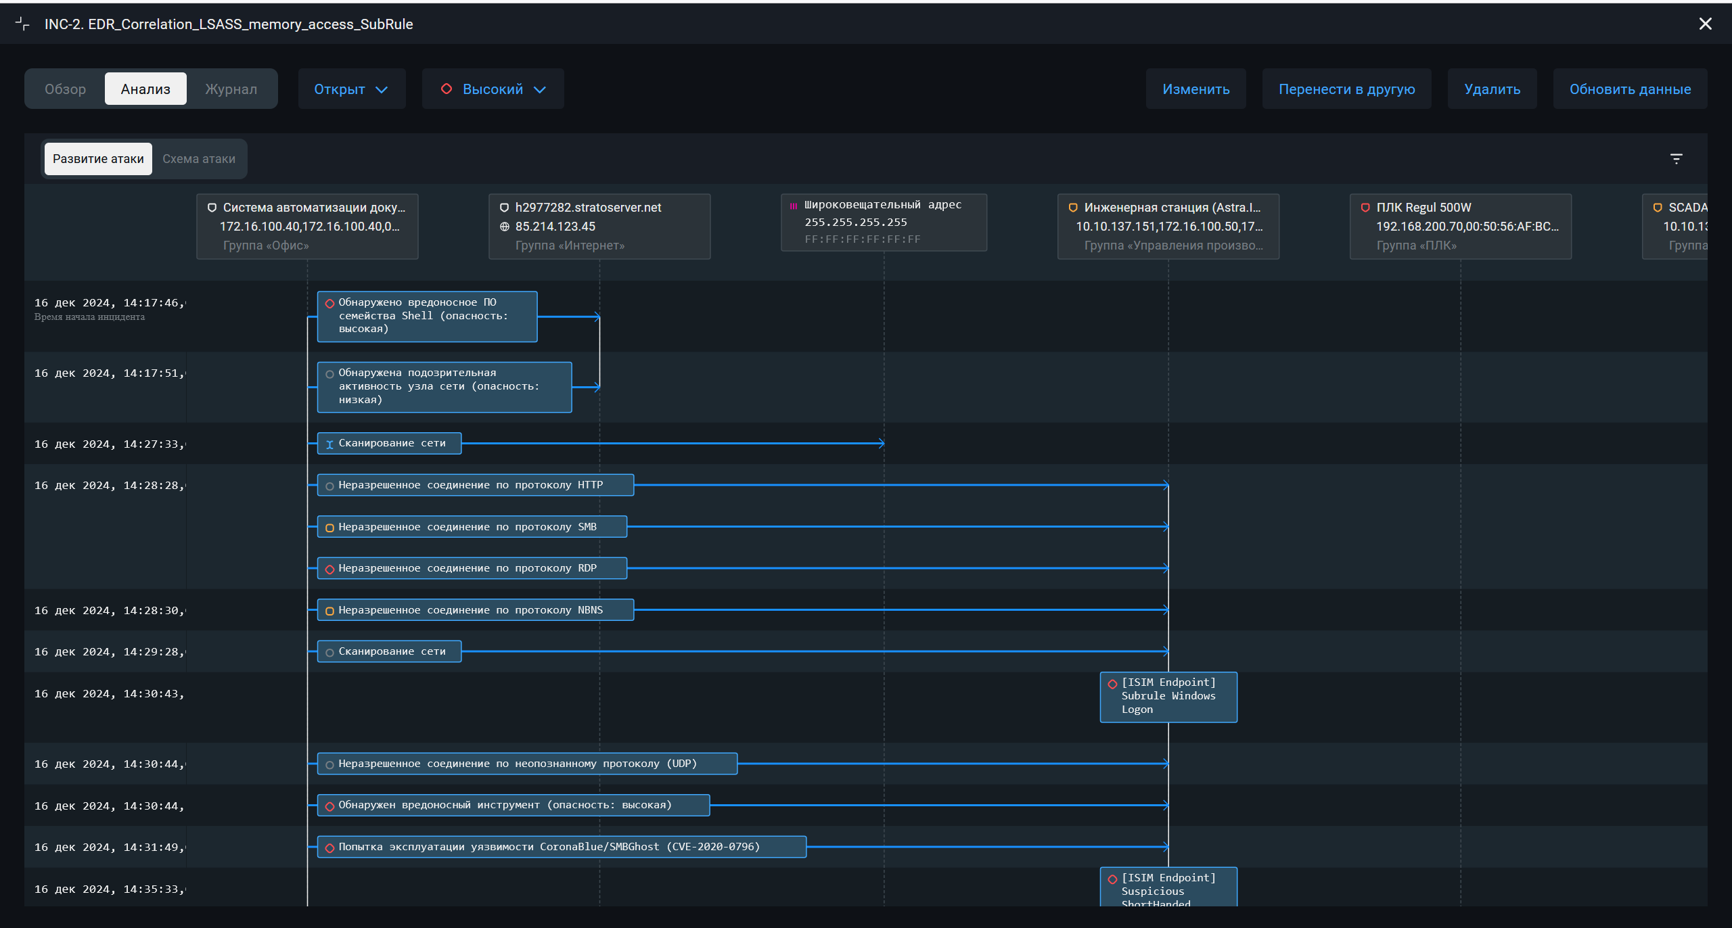1732x928 pixels.
Task: Click the scan icon on the first Сканирование сети event
Action: click(x=329, y=444)
